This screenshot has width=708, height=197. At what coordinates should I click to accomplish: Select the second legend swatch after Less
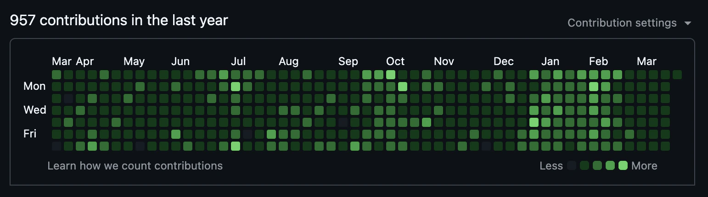tap(584, 166)
